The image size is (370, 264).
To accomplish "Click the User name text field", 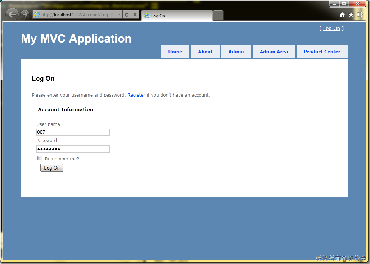I will [73, 132].
